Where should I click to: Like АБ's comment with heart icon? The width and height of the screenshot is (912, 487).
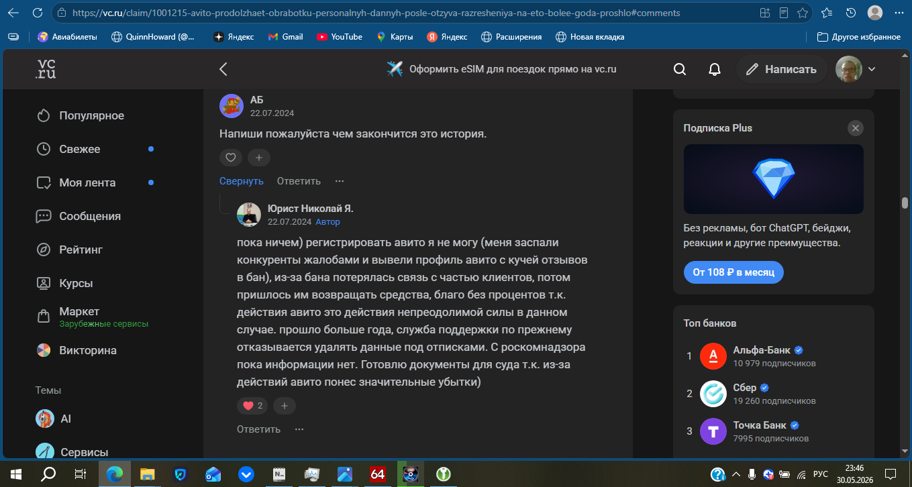230,158
